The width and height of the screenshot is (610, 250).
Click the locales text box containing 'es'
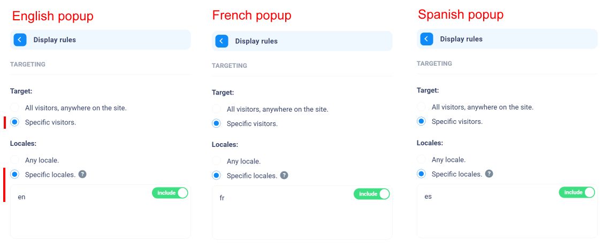pos(507,211)
